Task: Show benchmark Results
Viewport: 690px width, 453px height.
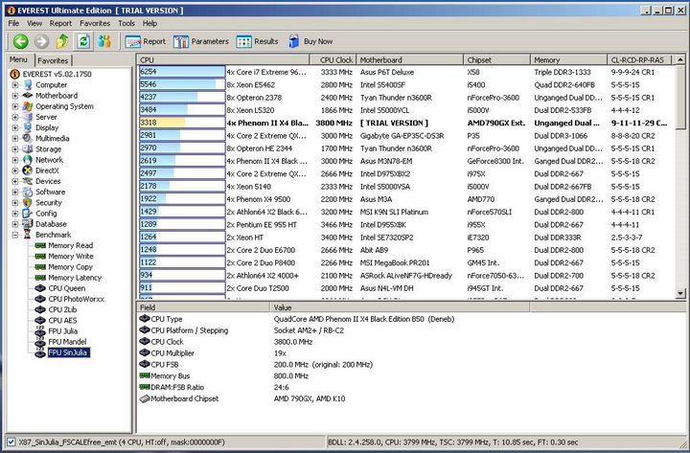Action: (x=258, y=41)
